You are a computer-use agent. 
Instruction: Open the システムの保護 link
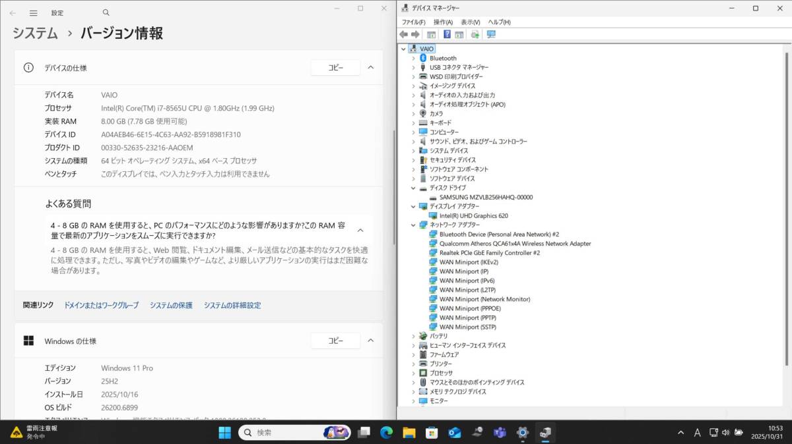tap(171, 305)
